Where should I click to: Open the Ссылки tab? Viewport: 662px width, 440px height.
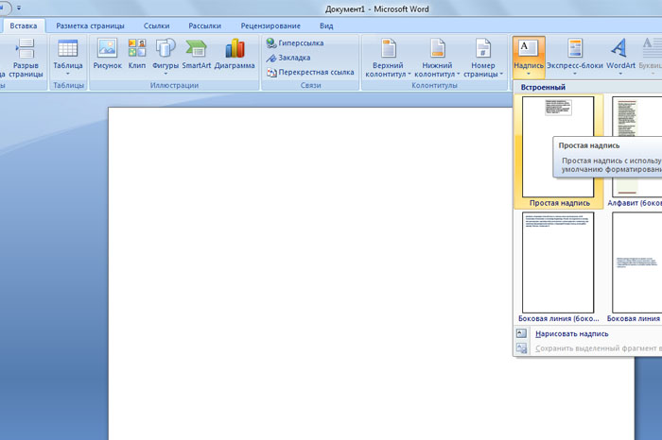[x=156, y=25]
